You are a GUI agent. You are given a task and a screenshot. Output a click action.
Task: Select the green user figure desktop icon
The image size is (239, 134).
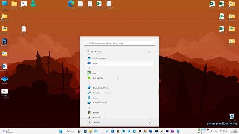tap(33, 4)
